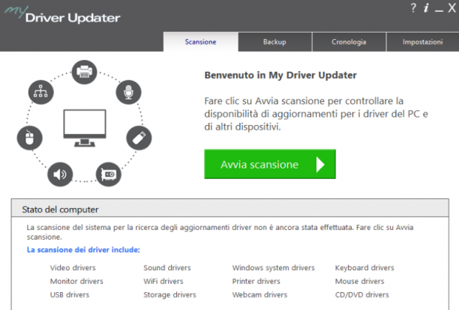Select the Scansione tab
459x310 pixels.
pyautogui.click(x=200, y=42)
